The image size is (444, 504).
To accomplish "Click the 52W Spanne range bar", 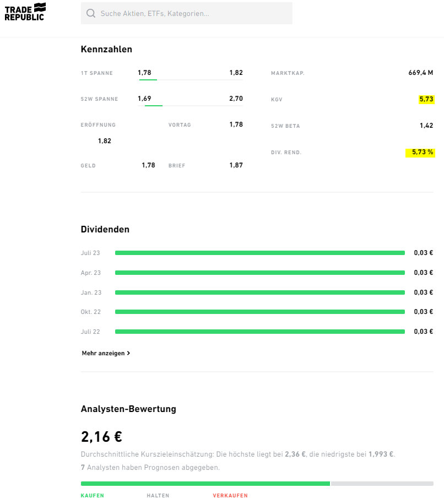I will click(x=191, y=105).
